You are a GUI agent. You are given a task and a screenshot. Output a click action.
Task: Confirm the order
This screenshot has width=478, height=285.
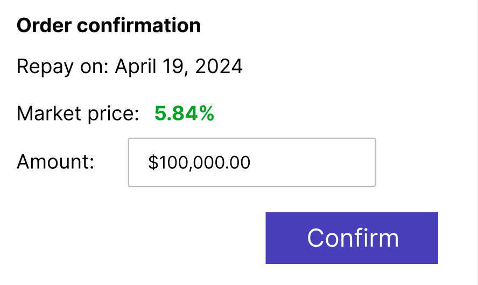(352, 238)
